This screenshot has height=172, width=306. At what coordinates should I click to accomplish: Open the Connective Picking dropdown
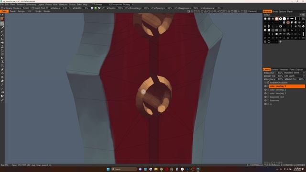pos(121,4)
